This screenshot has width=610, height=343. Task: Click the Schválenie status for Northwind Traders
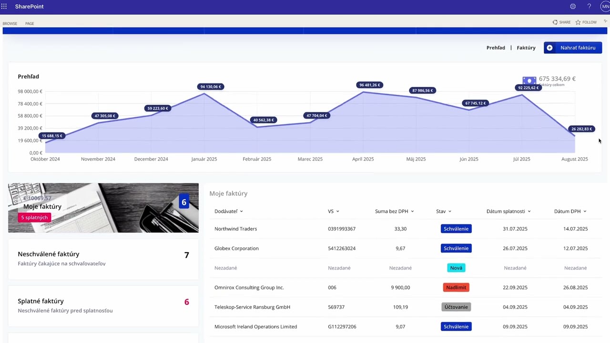456,229
